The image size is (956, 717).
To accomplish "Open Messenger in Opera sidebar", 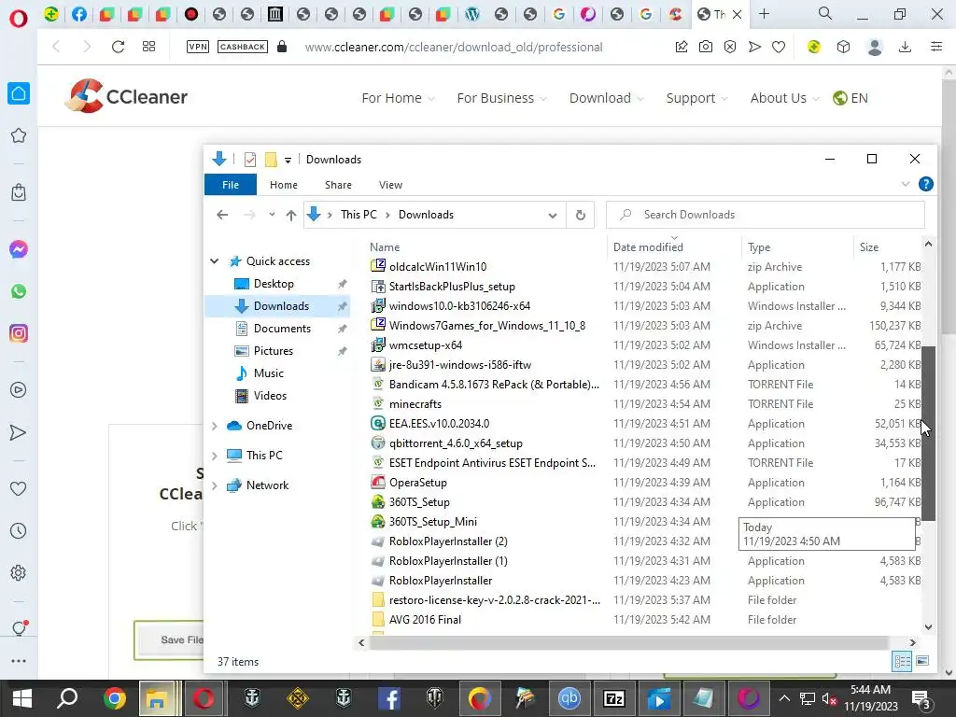I will pos(19,249).
